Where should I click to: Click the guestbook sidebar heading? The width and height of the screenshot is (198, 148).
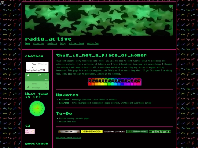tap(37, 144)
